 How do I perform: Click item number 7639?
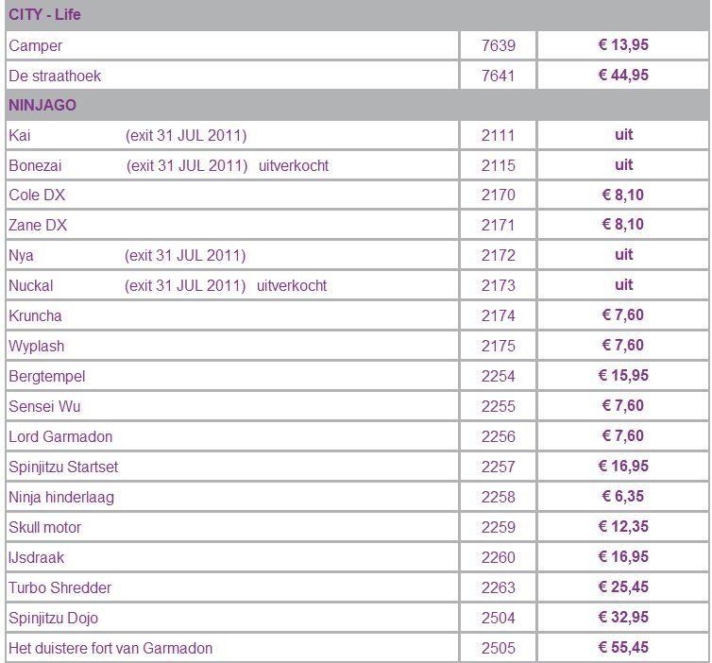[x=499, y=45]
